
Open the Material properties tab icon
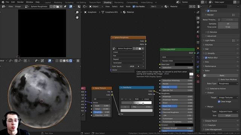(198, 76)
